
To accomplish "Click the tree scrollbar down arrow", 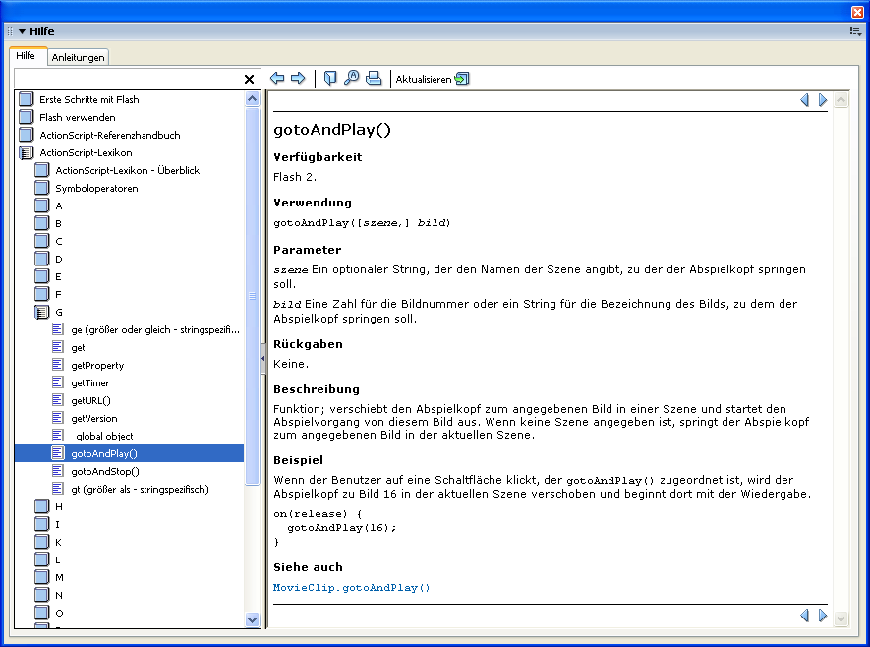I will click(253, 619).
